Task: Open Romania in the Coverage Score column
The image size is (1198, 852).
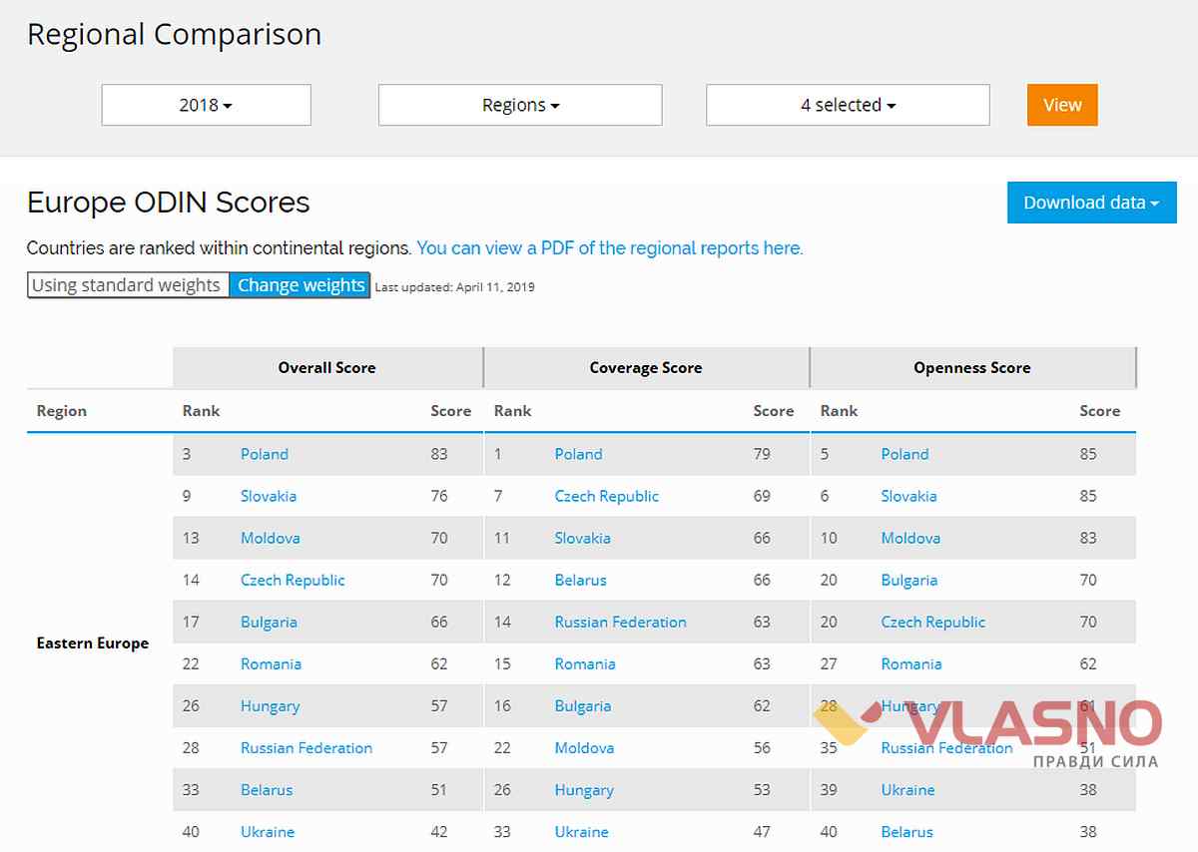Action: pyautogui.click(x=585, y=663)
